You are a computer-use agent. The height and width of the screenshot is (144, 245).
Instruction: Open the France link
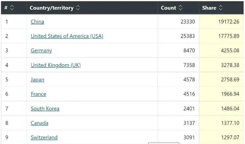tap(39, 94)
